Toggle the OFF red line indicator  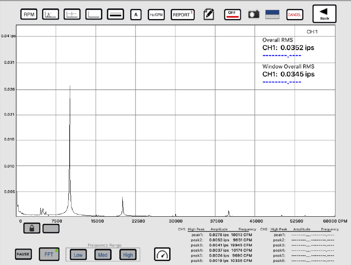click(x=232, y=15)
